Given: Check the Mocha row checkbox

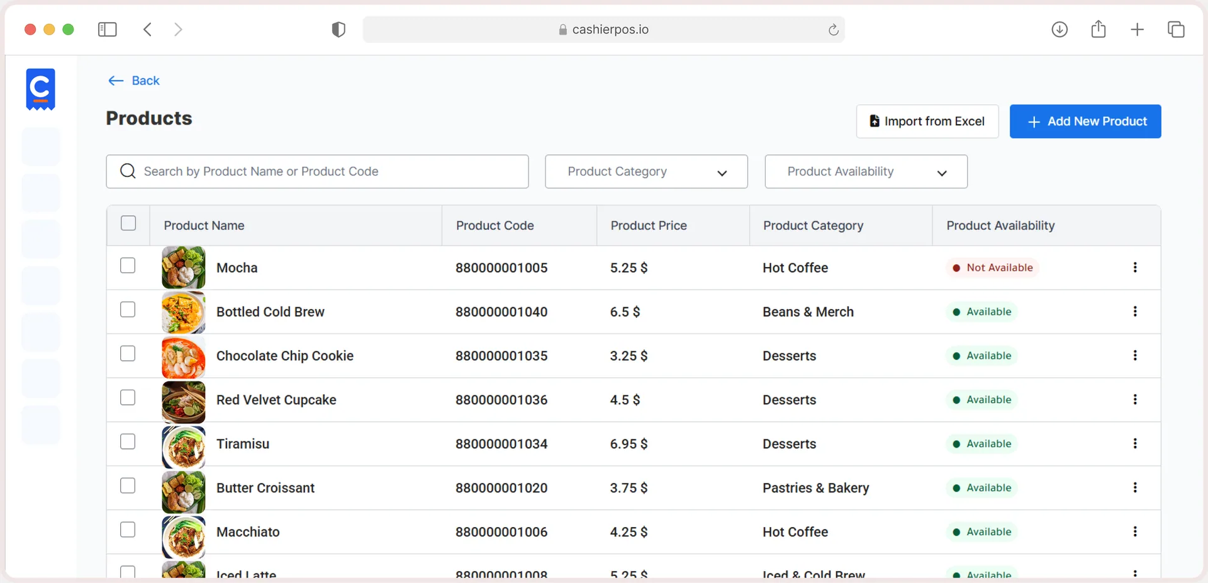Looking at the screenshot, I should [x=128, y=266].
